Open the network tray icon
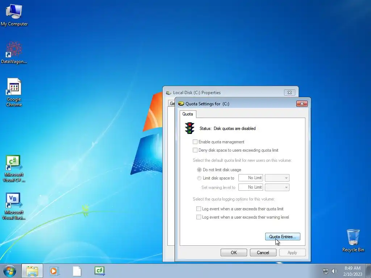Viewport: 371px width, 278px height. 326,271
